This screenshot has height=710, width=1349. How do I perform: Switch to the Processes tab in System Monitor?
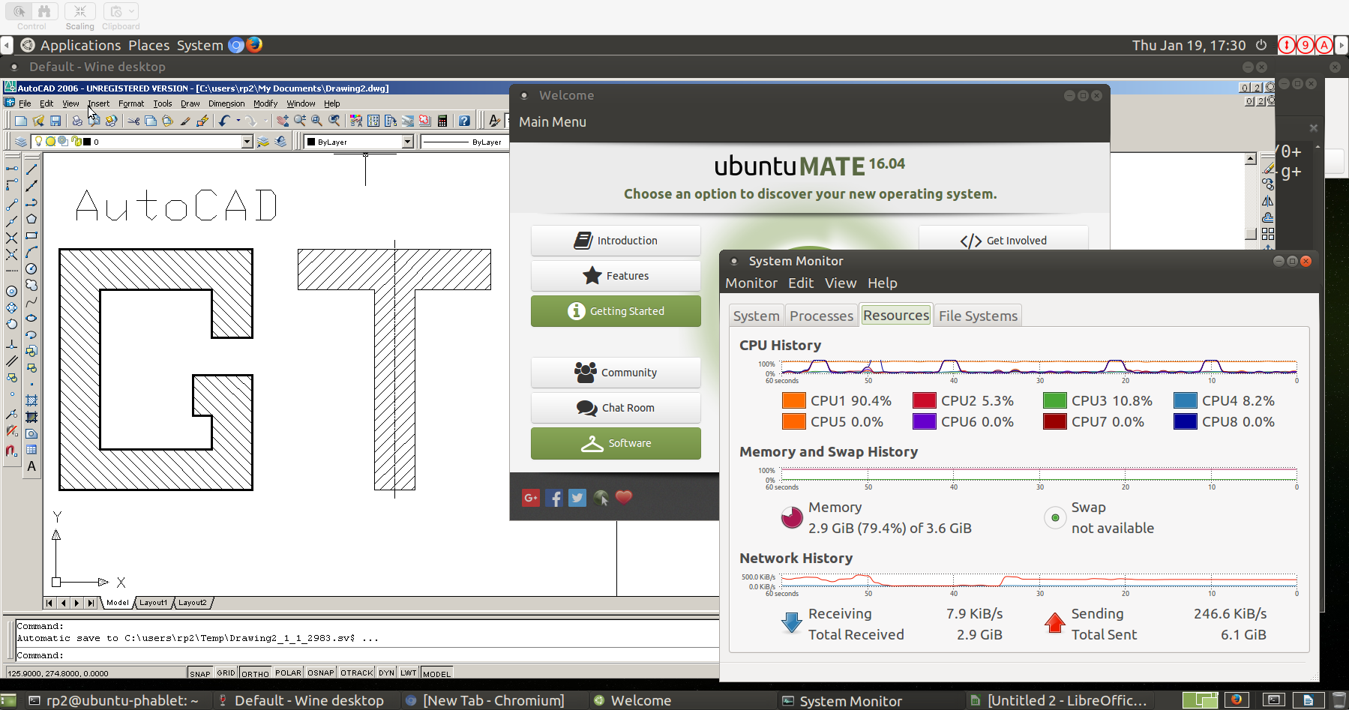pyautogui.click(x=821, y=316)
